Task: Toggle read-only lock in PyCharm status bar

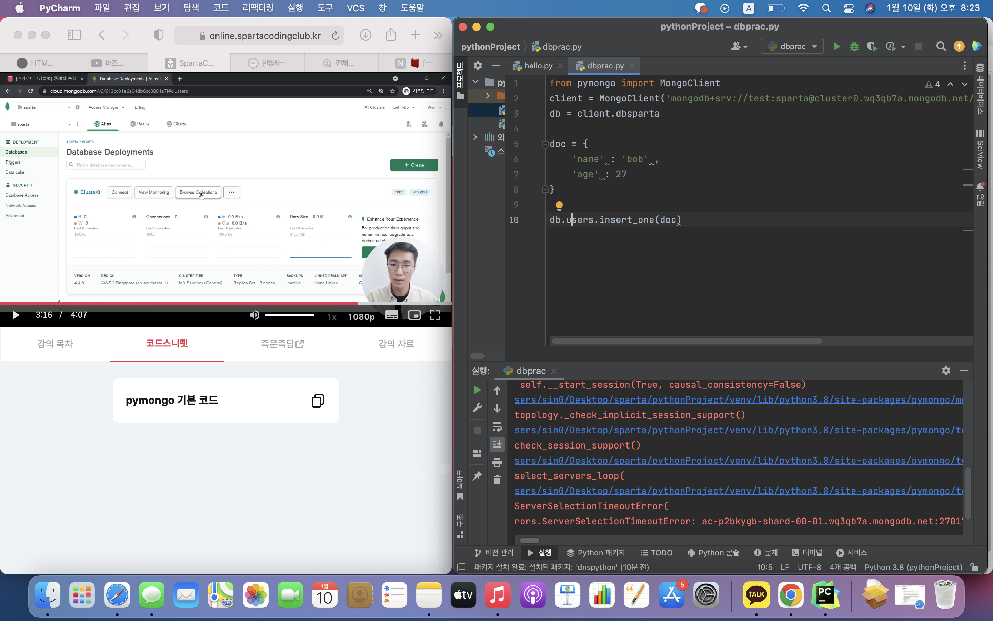Action: [974, 567]
